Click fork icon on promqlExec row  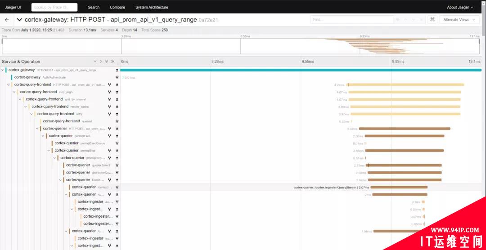[x=109, y=136]
